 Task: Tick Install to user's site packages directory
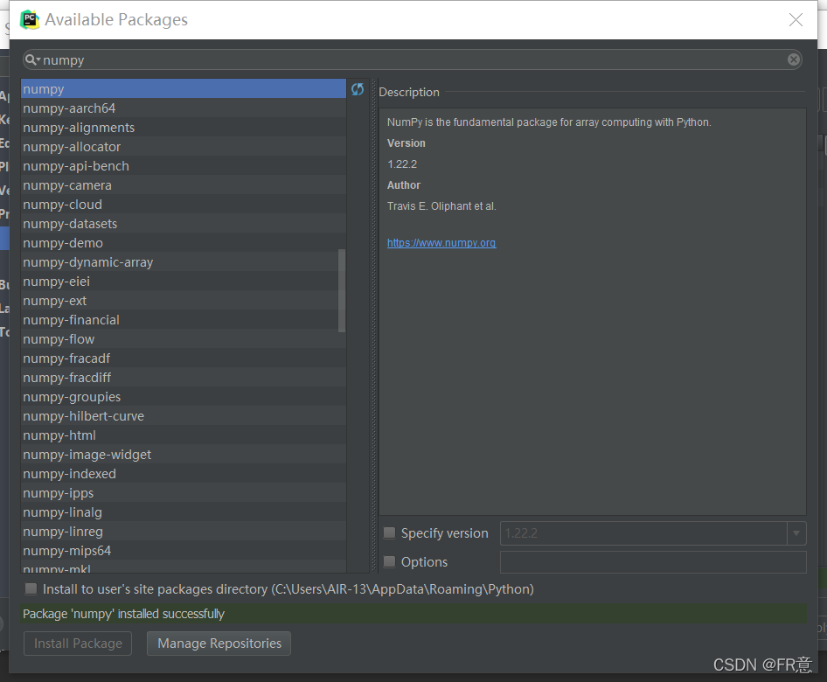(31, 588)
